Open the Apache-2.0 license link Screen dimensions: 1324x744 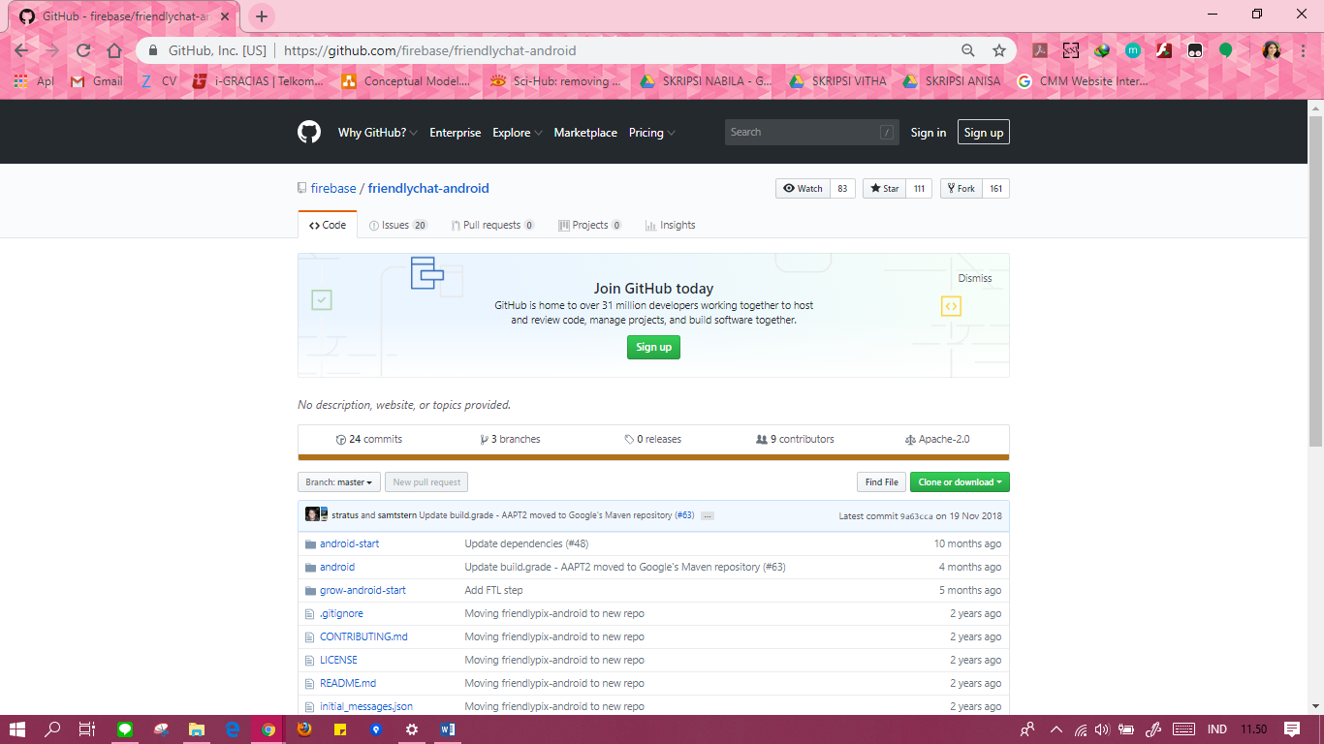937,439
